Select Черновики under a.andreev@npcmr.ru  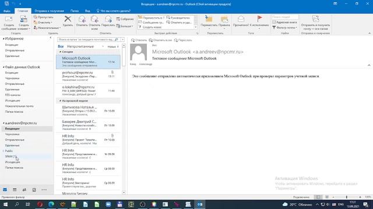[x=12, y=134]
